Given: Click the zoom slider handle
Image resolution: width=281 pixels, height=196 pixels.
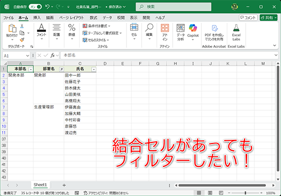Looking at the screenshot, I should point(245,193).
